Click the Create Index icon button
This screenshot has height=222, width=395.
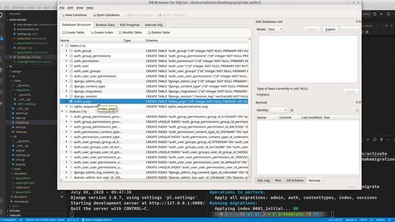coord(92,33)
